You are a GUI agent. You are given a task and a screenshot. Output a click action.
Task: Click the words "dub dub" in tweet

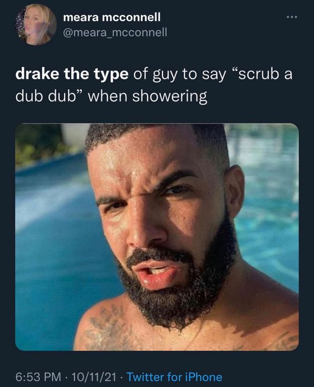click(x=48, y=96)
